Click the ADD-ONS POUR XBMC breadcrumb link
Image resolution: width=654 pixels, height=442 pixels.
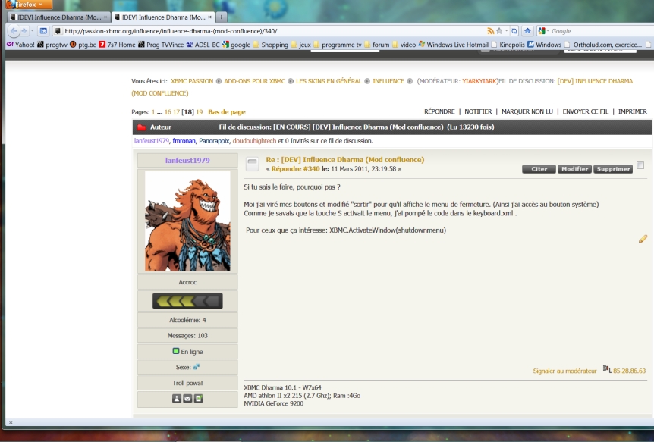coord(254,81)
